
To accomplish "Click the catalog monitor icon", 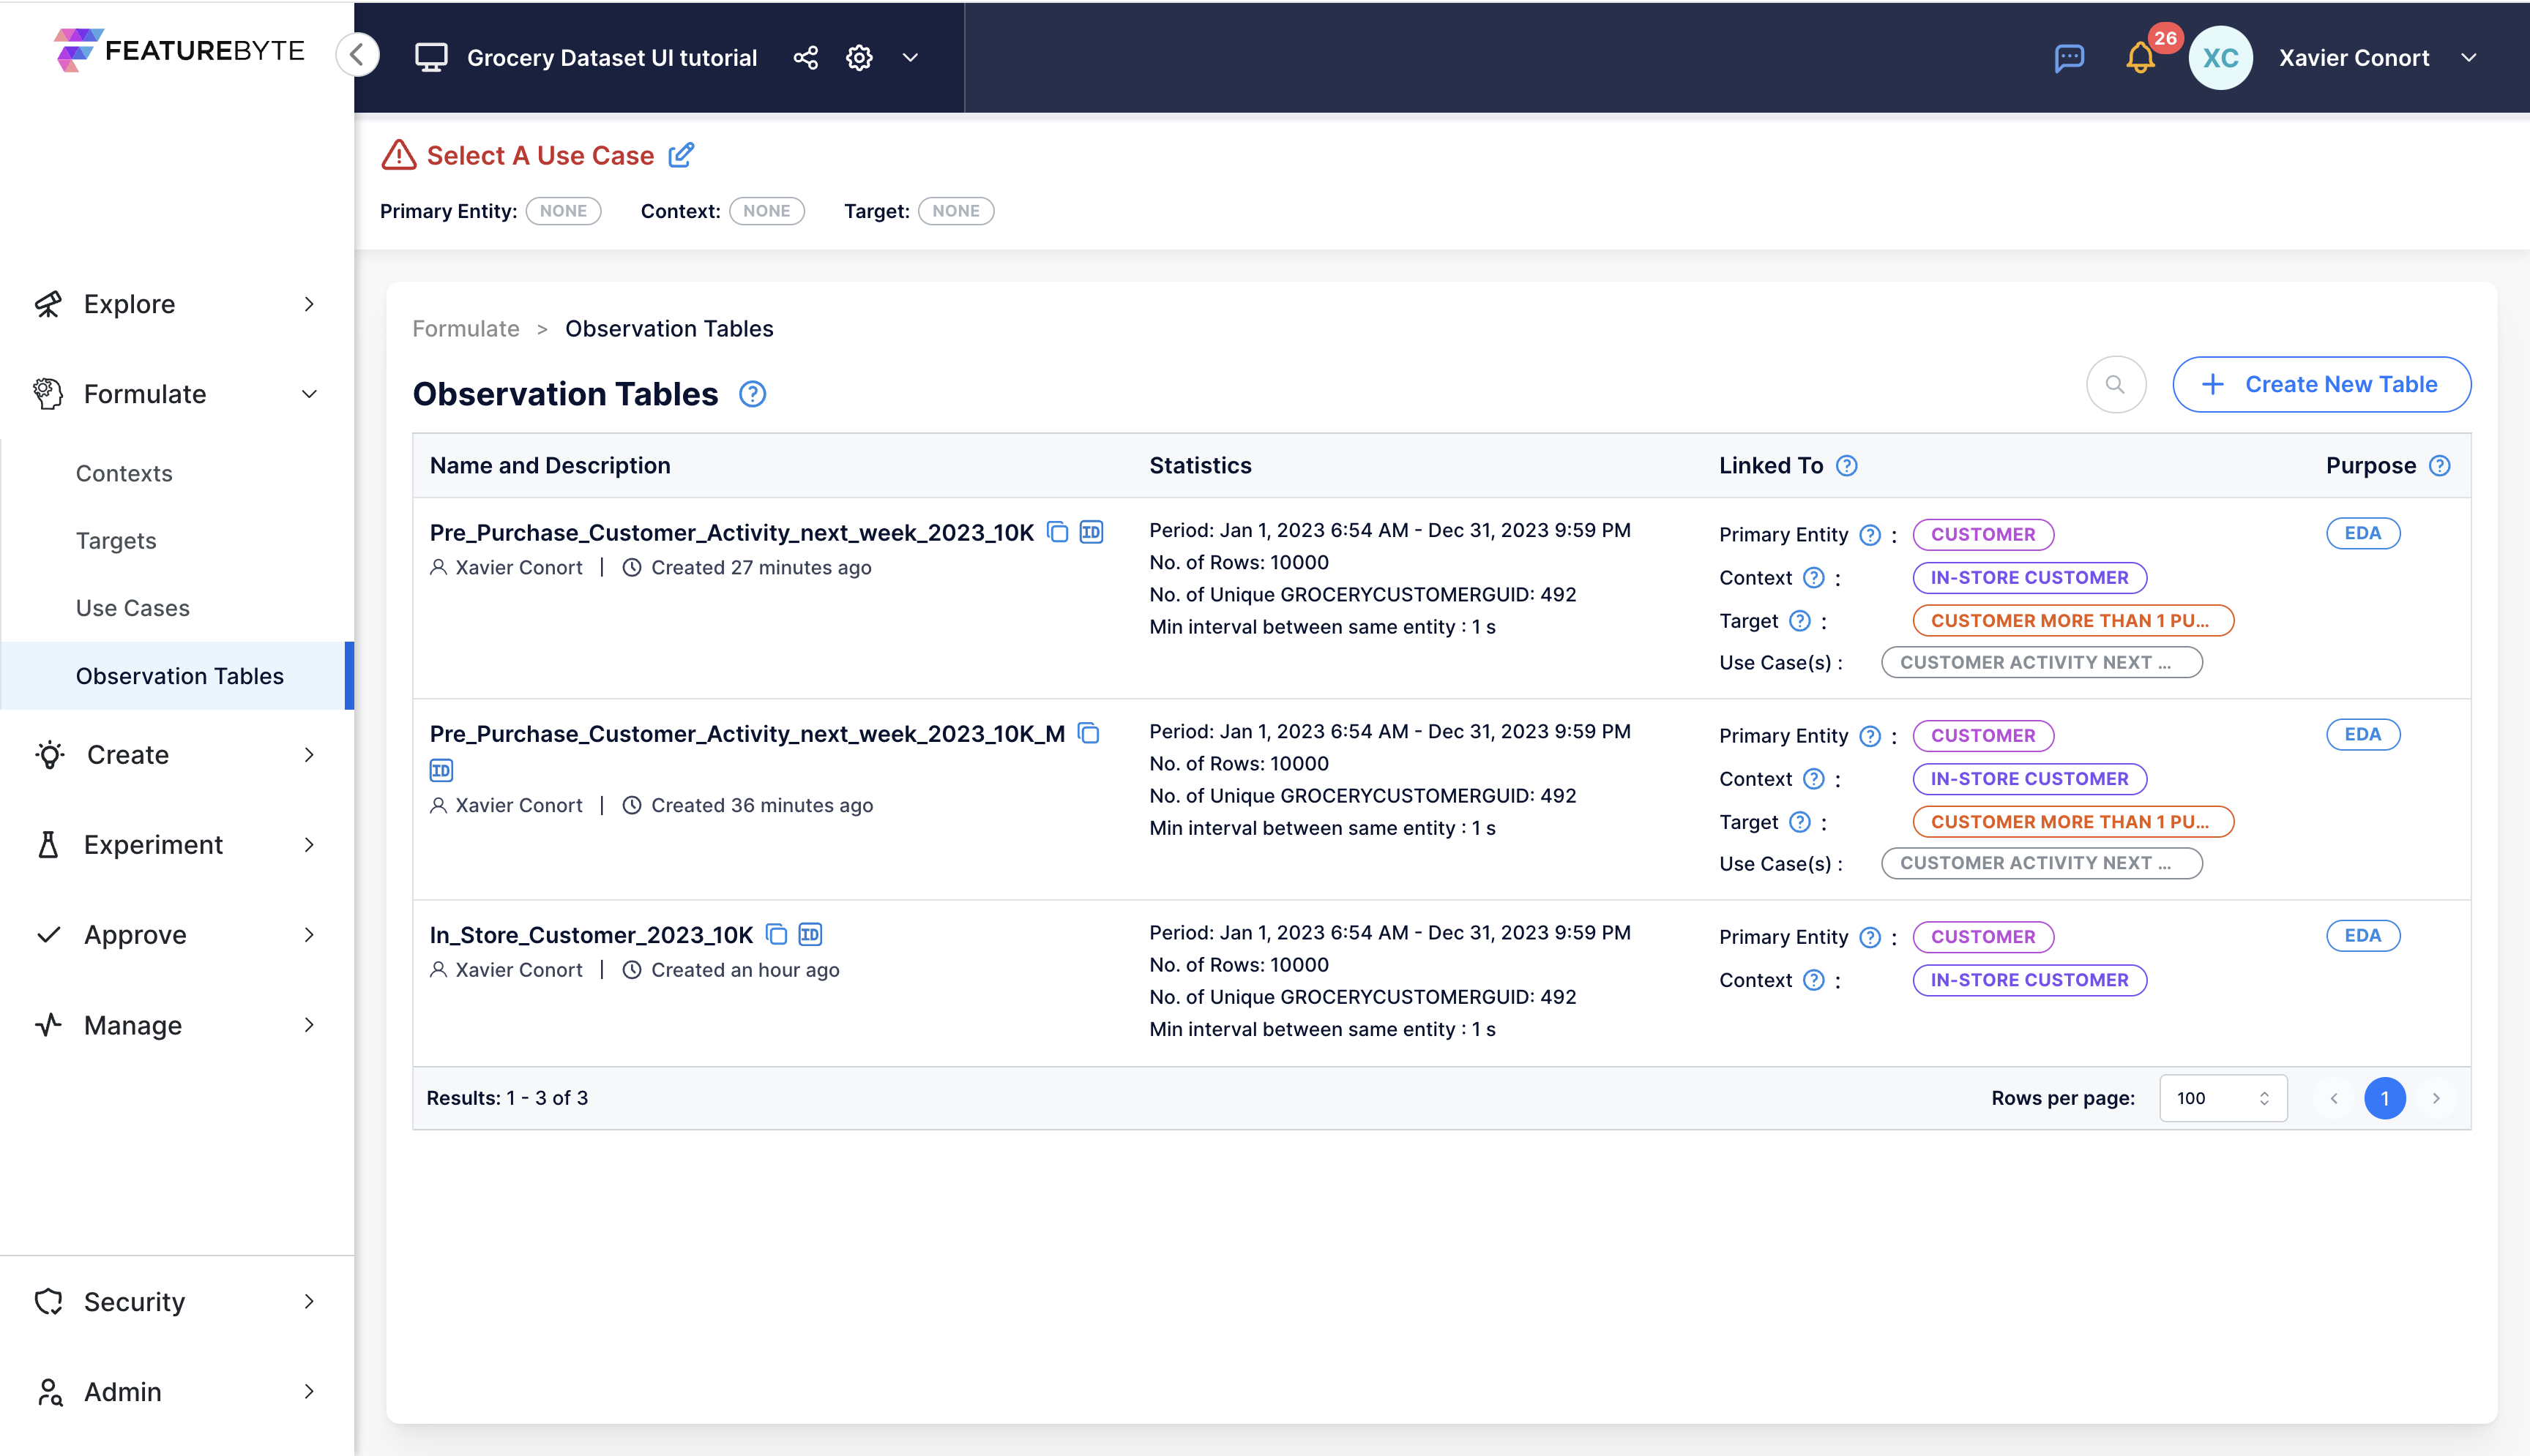I will 431,58.
